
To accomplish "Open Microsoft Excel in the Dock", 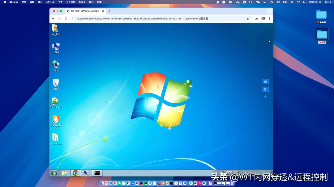I will point(204,183).
